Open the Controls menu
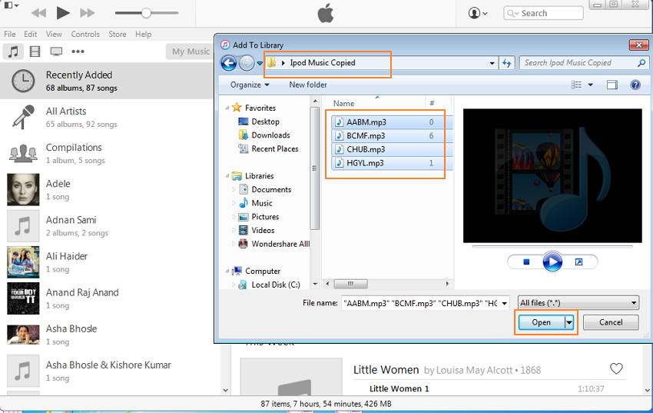 (85, 35)
